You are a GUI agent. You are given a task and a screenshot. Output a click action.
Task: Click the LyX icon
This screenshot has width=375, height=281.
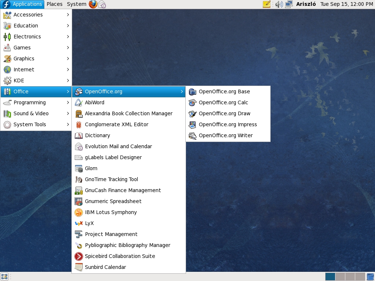tap(79, 224)
